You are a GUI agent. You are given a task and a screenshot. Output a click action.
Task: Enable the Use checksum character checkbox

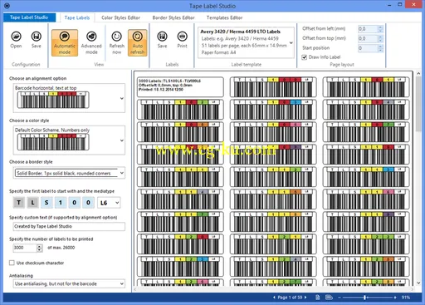point(12,263)
